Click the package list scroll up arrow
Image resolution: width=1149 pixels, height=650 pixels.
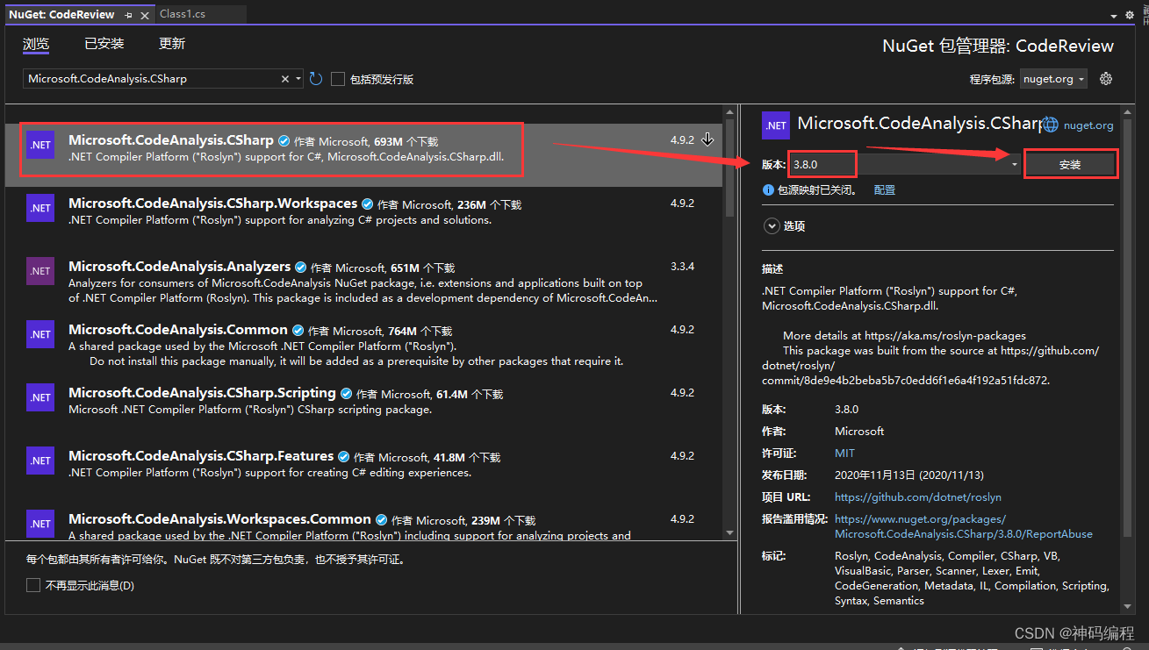(729, 111)
